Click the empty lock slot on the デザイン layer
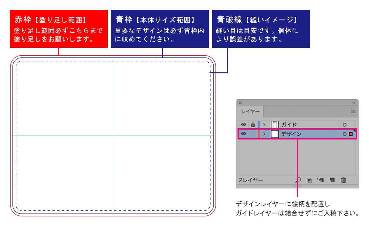The image size is (369, 226). 253,134
